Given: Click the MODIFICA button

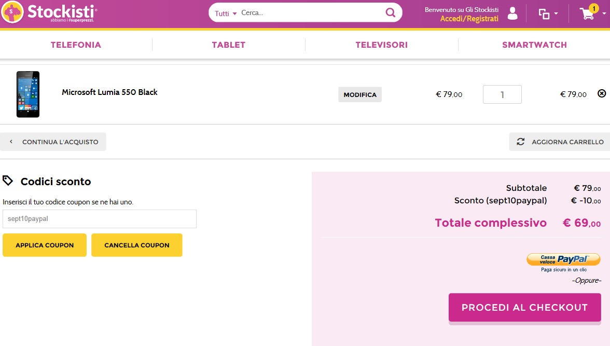Looking at the screenshot, I should click(x=360, y=94).
